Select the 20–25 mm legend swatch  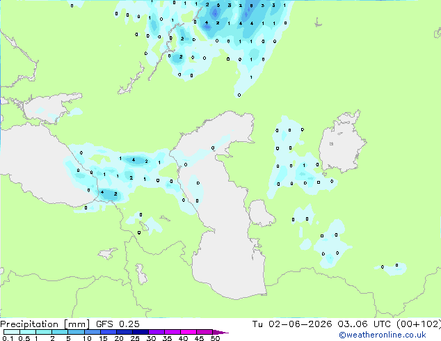[124, 332]
